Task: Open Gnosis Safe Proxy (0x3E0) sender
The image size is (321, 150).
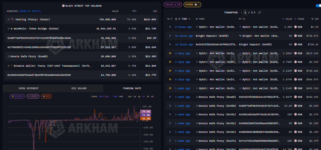Action: click(x=217, y=106)
